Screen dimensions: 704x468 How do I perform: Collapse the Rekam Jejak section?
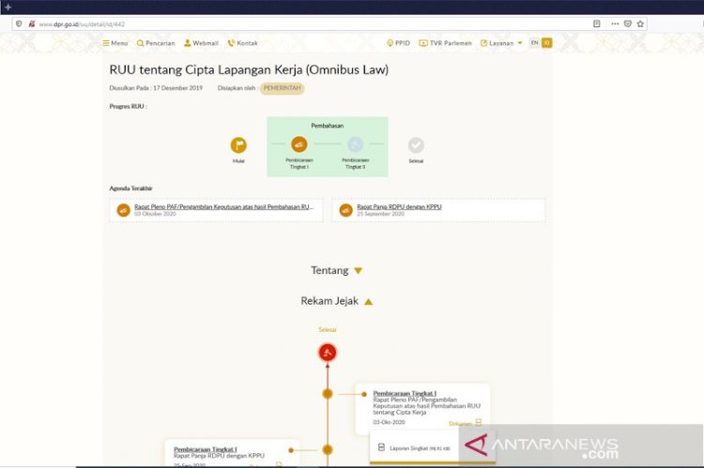click(336, 301)
